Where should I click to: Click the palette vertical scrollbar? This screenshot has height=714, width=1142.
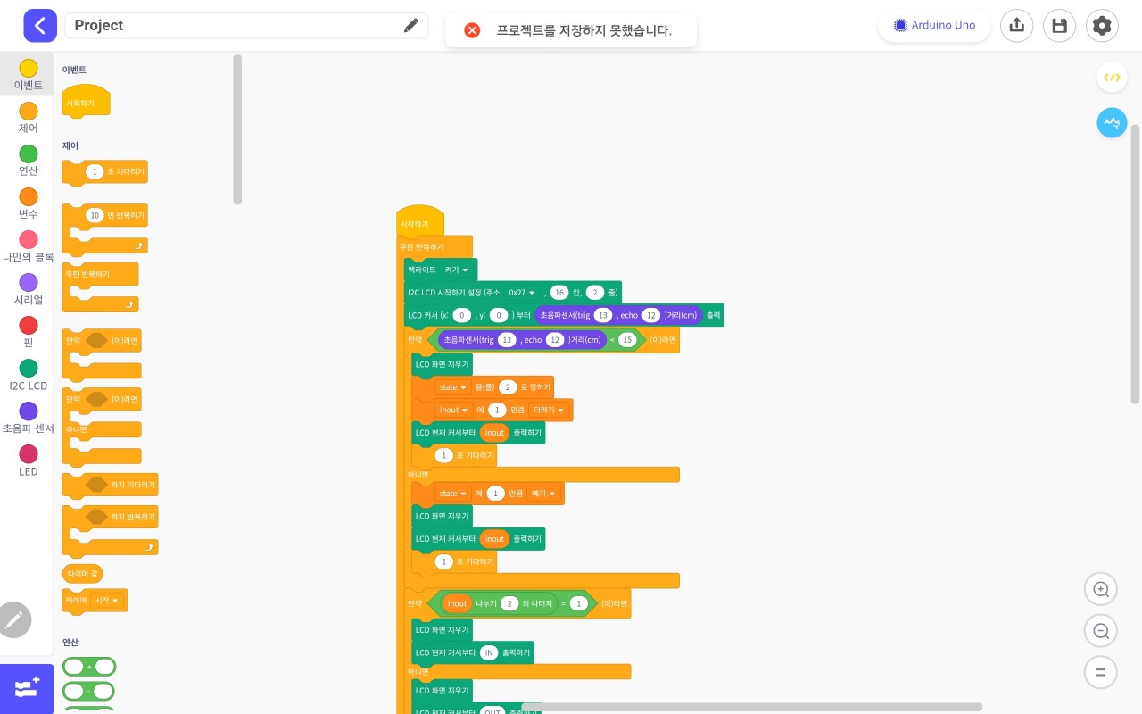[x=237, y=129]
